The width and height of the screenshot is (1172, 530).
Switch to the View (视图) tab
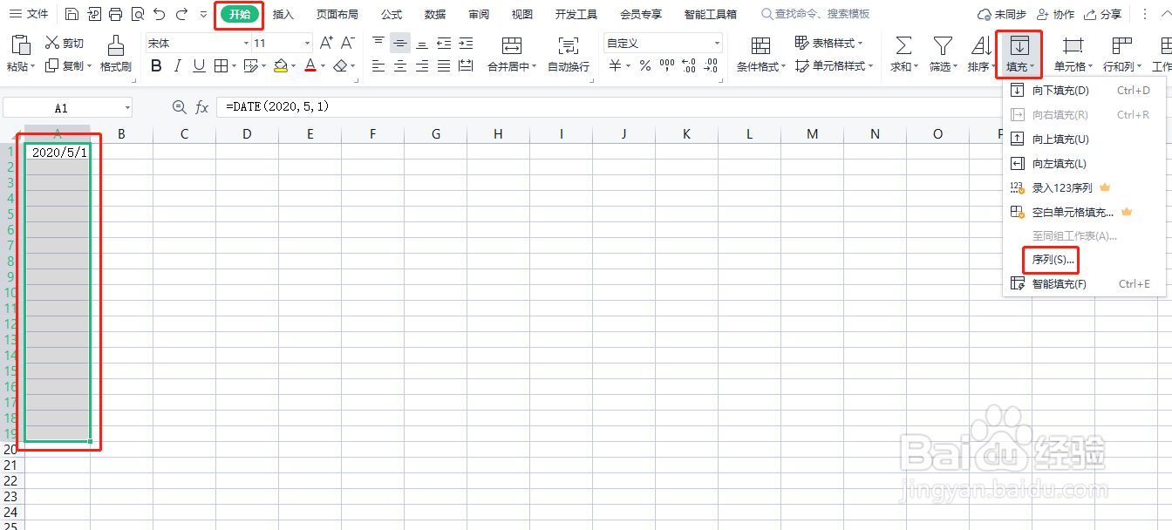point(522,14)
